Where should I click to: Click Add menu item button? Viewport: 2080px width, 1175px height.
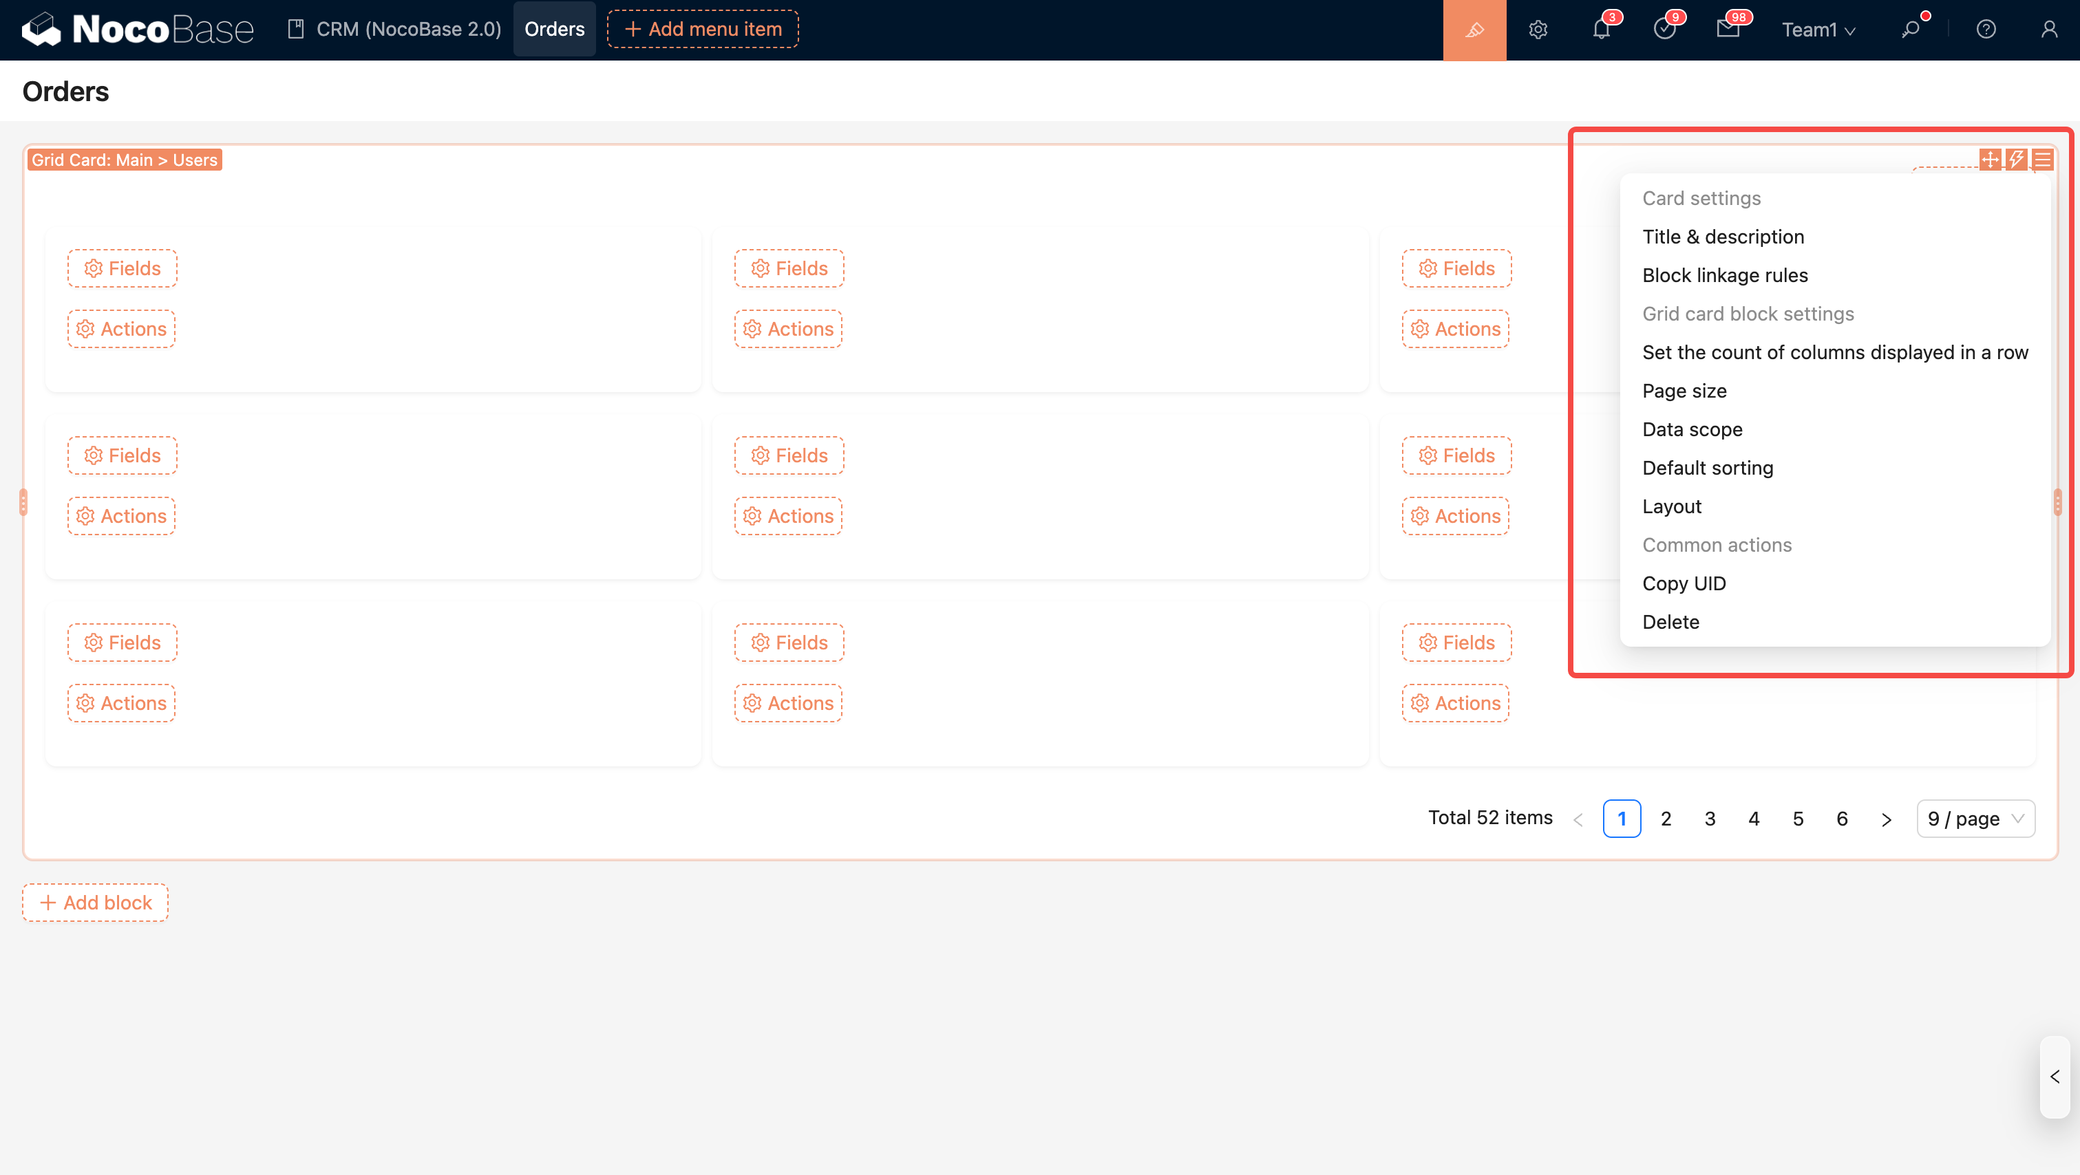(703, 29)
